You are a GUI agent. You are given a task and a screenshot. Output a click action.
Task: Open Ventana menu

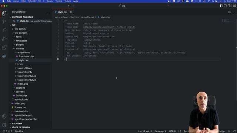[x=67, y=1]
